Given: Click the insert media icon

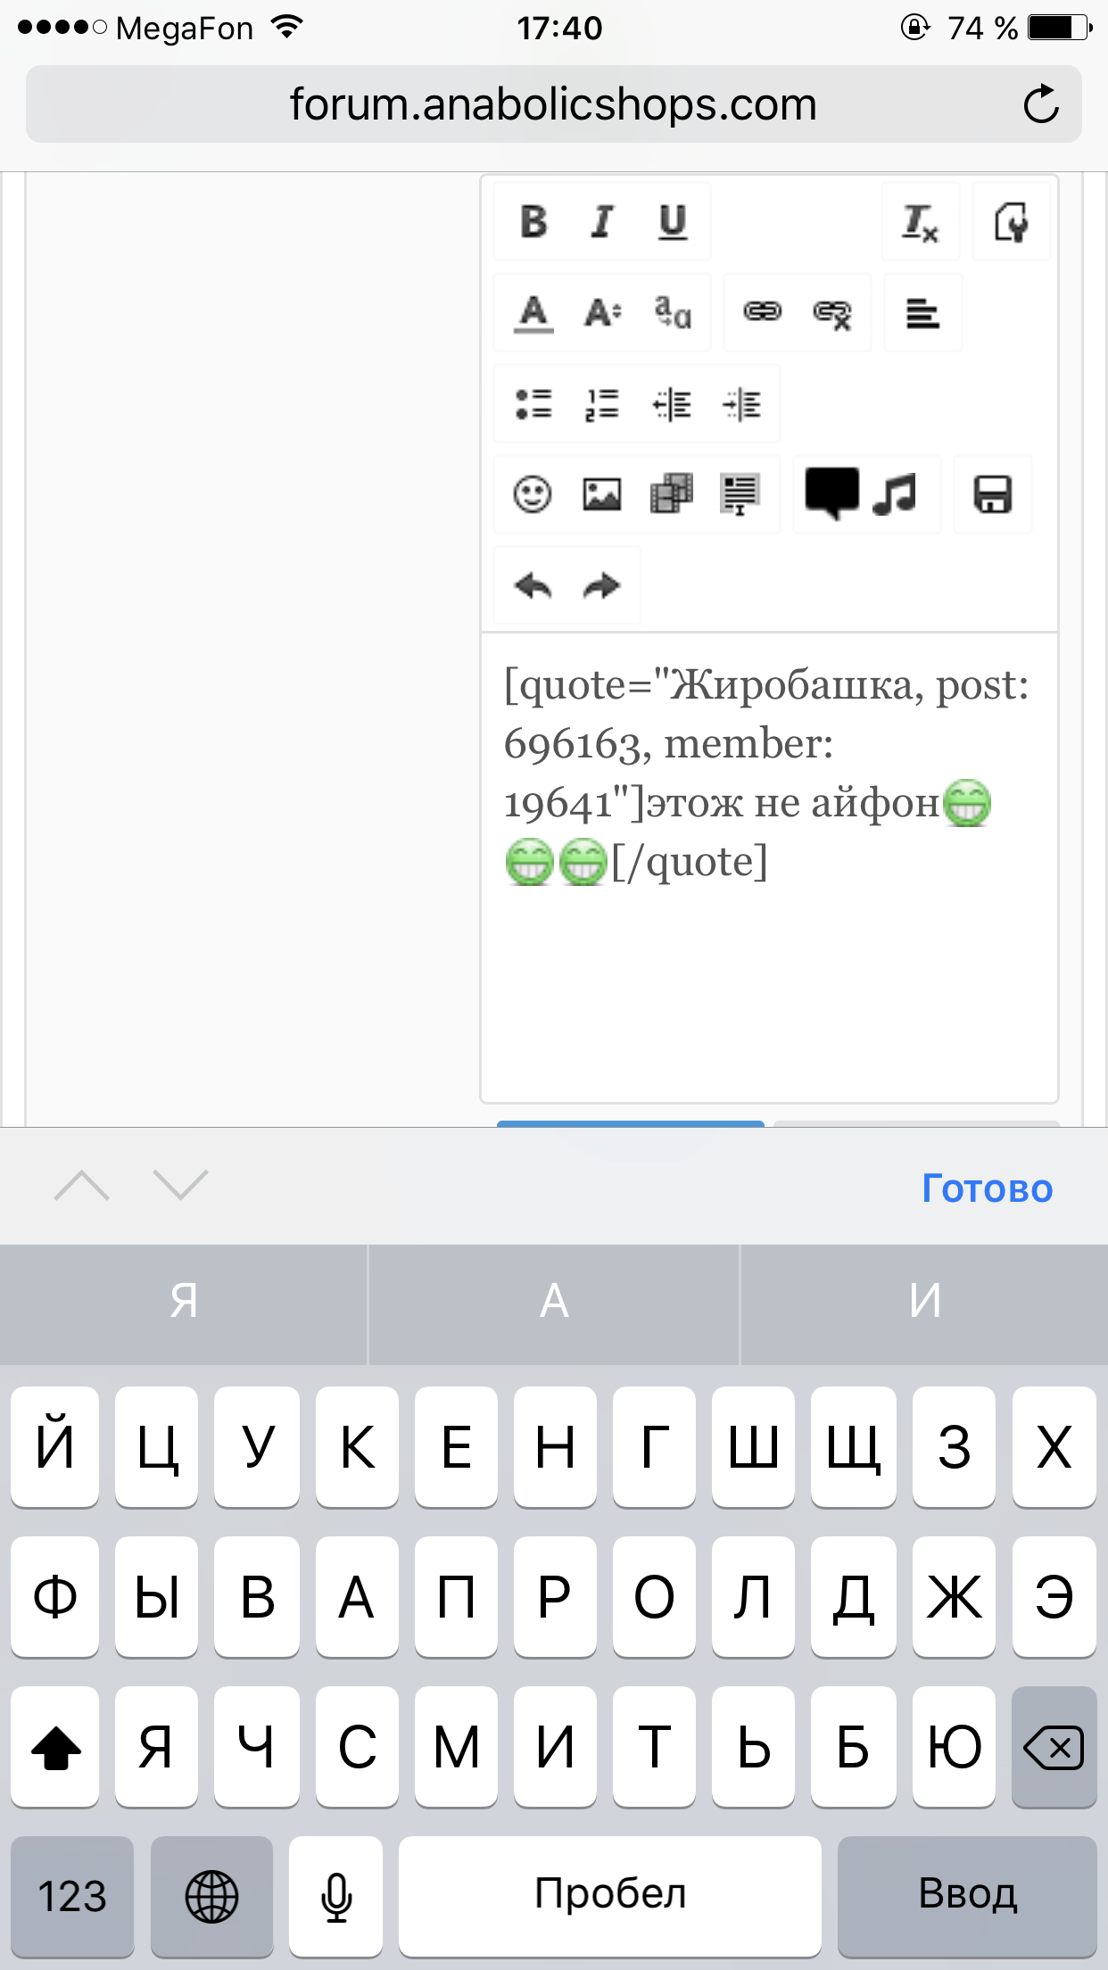Looking at the screenshot, I should [672, 494].
